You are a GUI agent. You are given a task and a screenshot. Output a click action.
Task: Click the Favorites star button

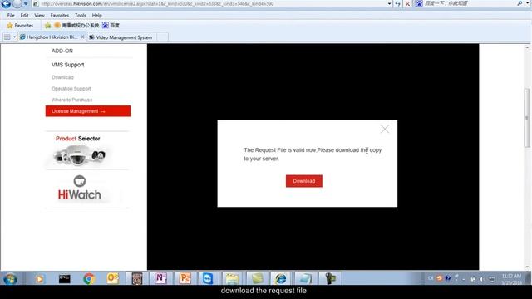20,26
